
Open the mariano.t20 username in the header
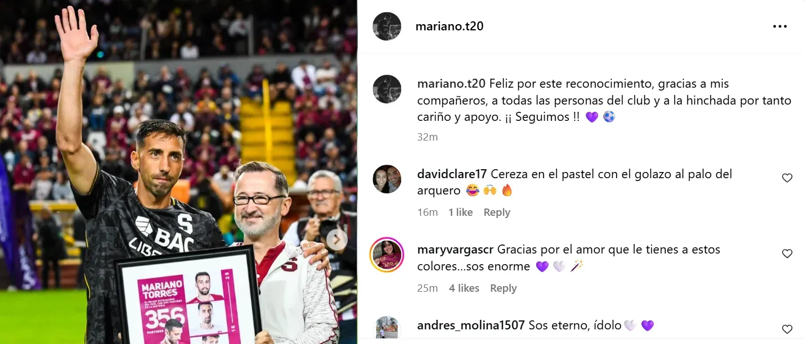tap(450, 26)
